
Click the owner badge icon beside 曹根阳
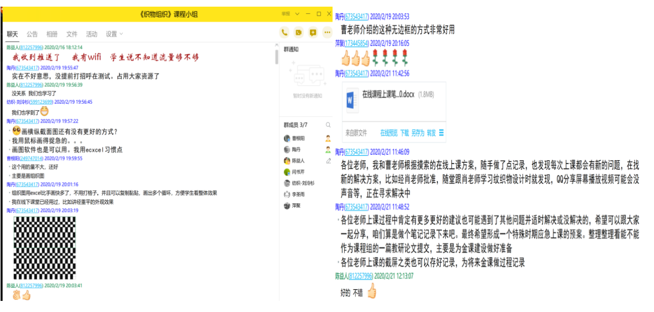[x=328, y=139]
